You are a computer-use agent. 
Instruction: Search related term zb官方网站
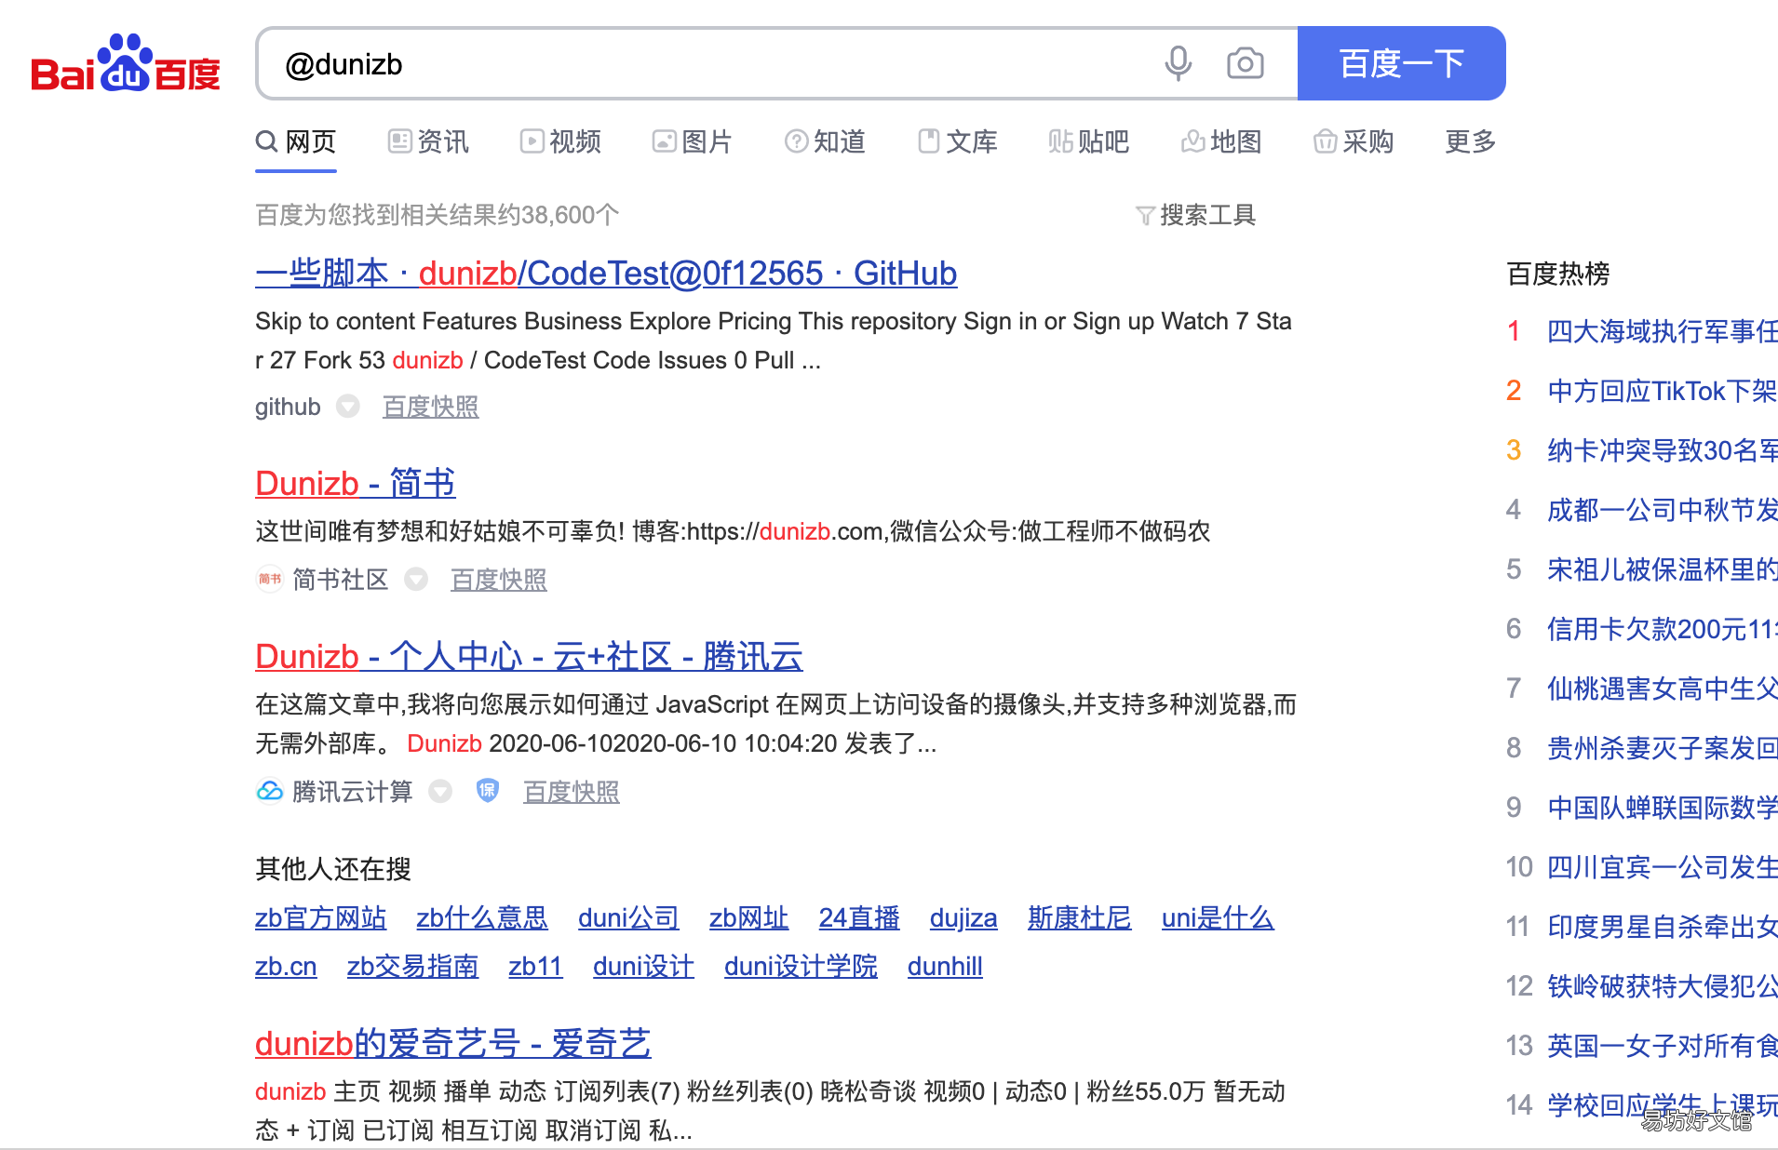320,917
